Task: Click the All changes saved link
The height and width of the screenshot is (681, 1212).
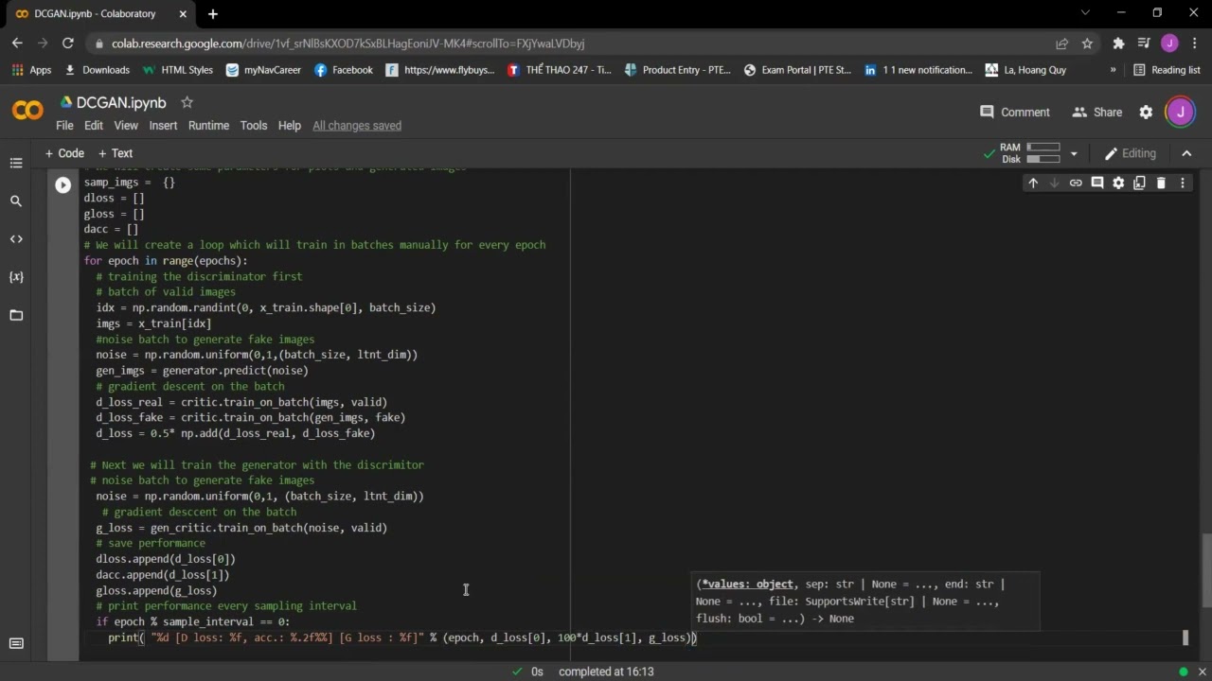Action: point(357,126)
